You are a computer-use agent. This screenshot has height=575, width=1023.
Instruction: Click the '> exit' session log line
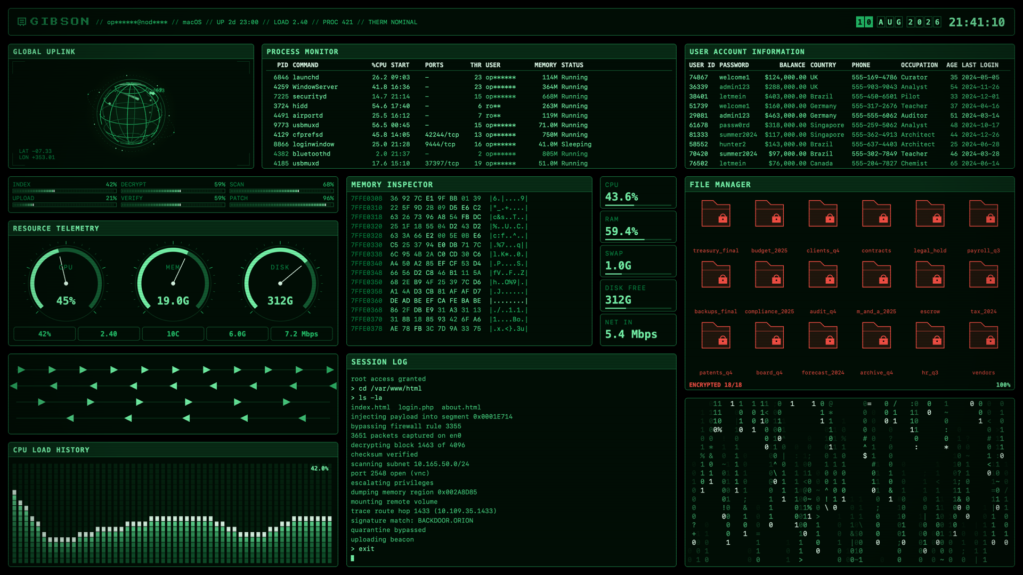tap(362, 549)
